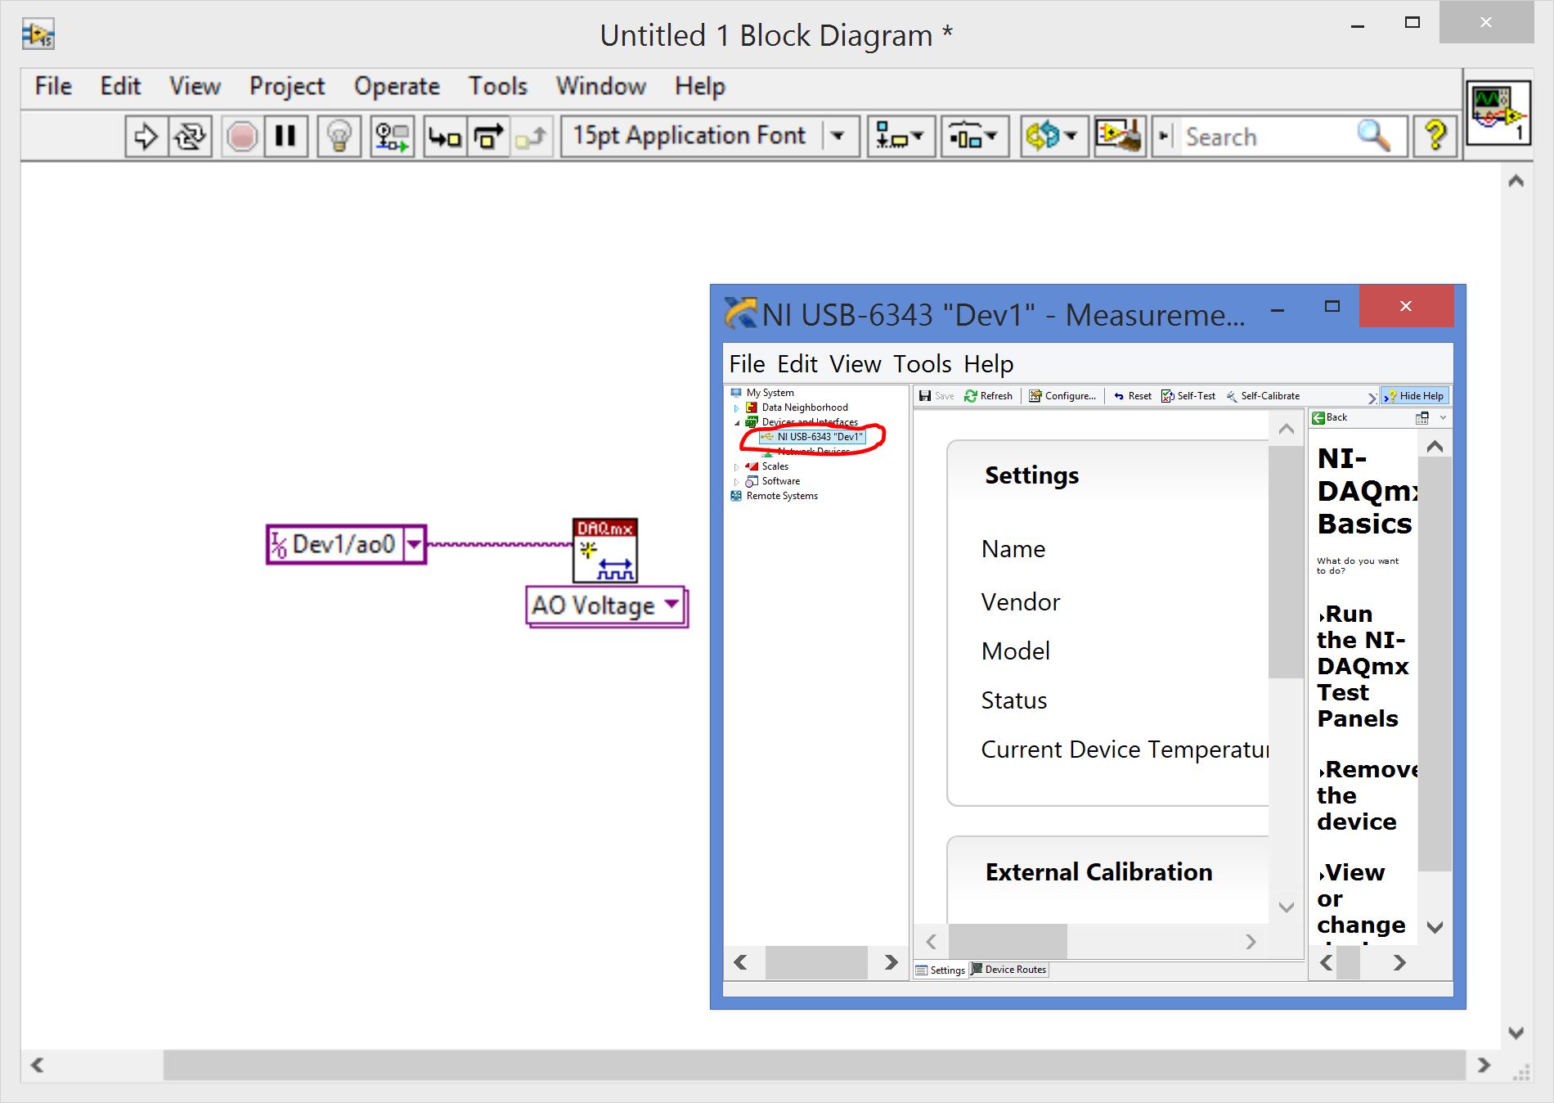Viewport: 1554px width, 1103px height.
Task: Switch to the Device Routes tab
Action: coord(1008,970)
